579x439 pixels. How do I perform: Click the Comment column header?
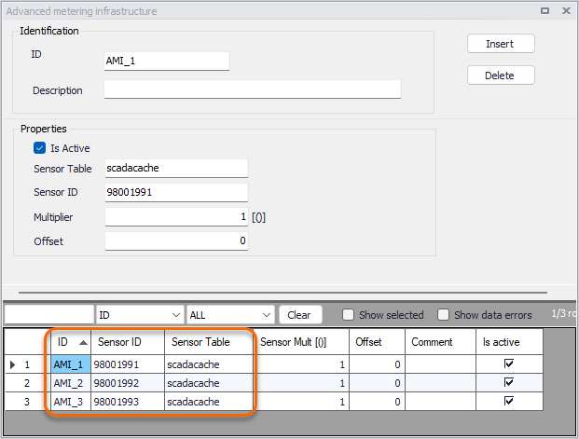(440, 342)
